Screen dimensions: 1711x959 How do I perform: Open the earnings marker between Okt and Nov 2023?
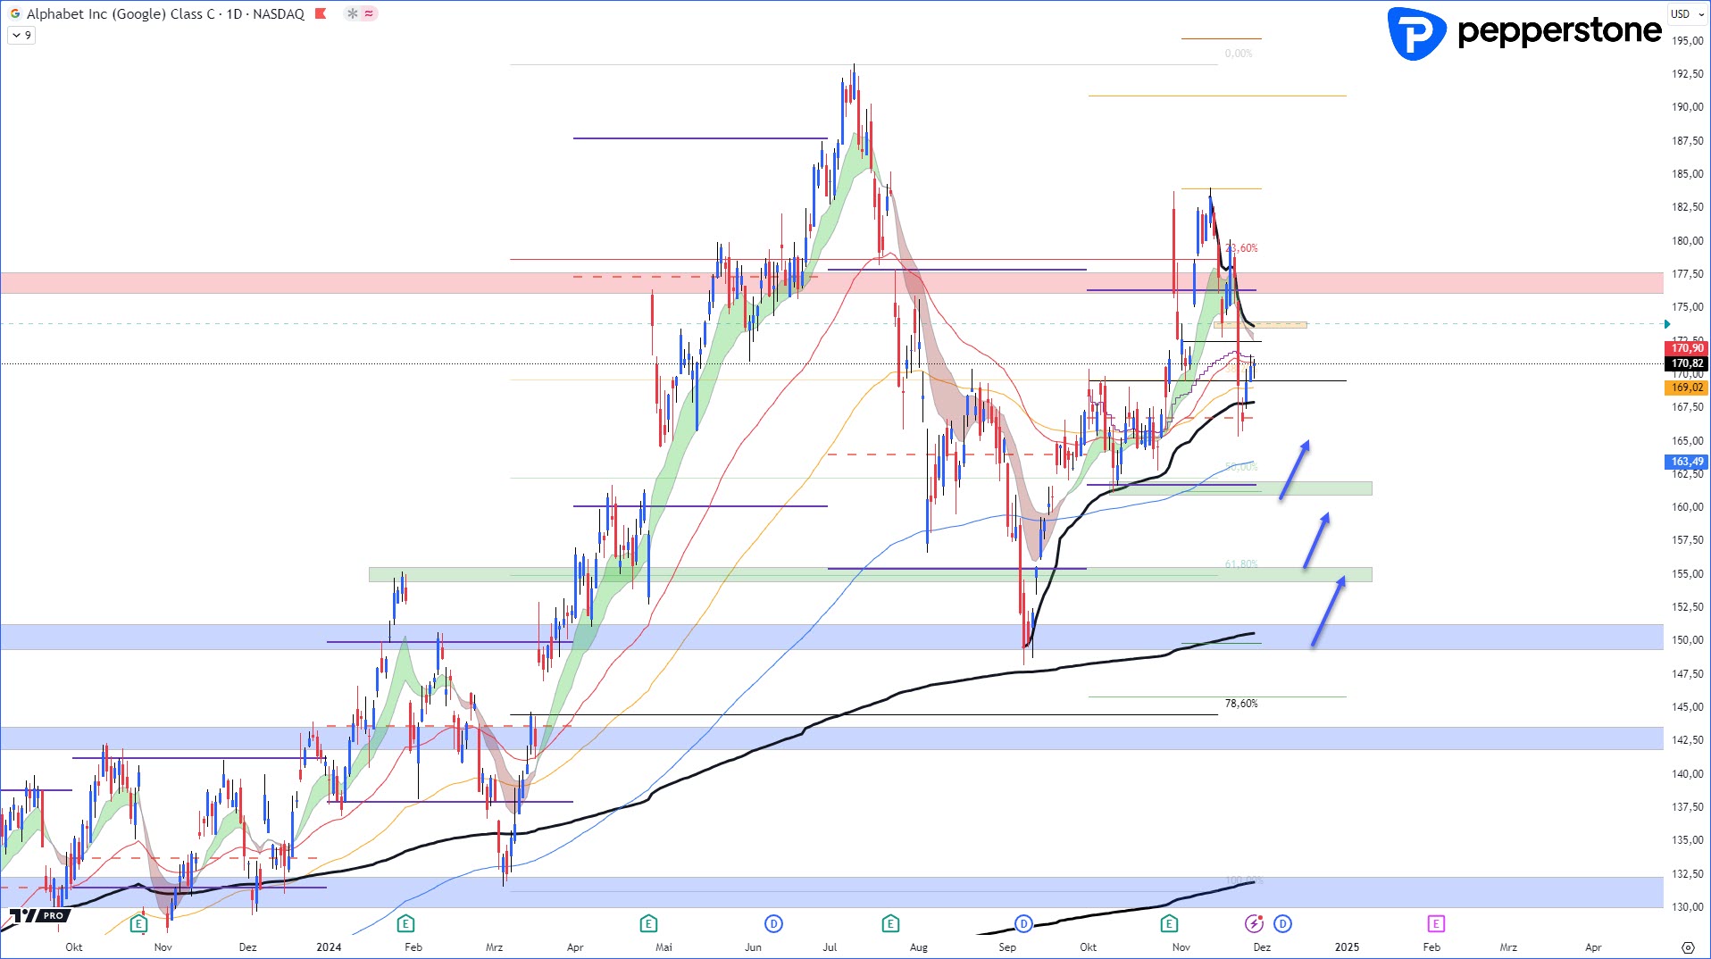tap(138, 923)
